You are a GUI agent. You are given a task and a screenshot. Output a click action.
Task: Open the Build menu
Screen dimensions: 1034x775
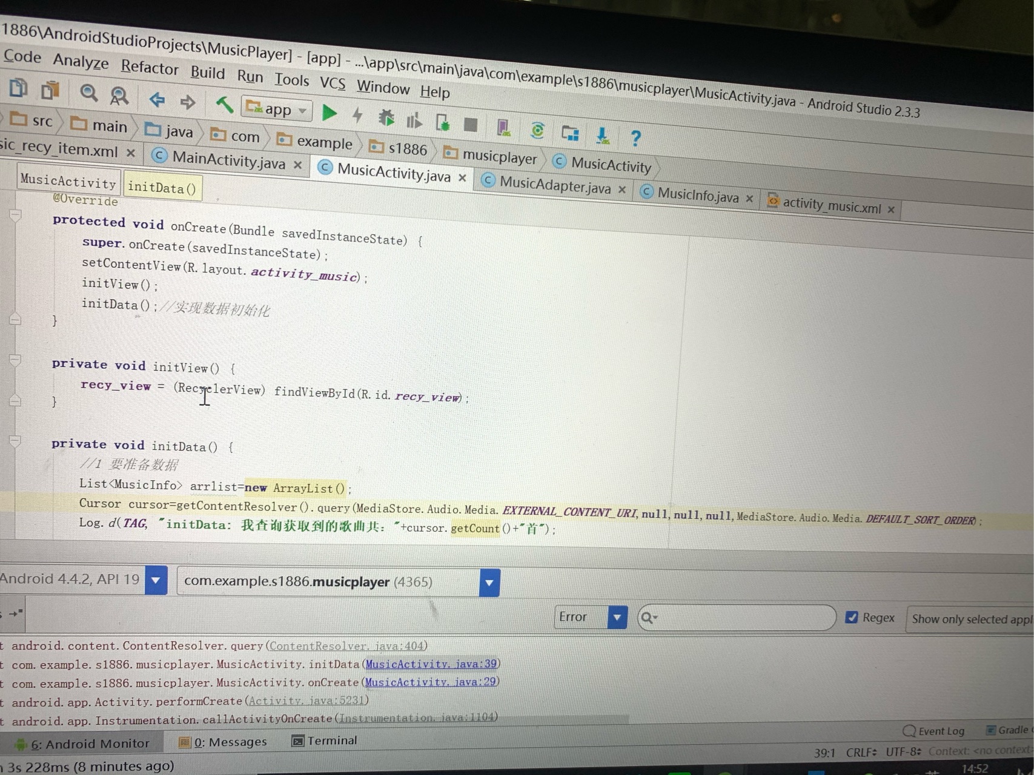(x=208, y=72)
